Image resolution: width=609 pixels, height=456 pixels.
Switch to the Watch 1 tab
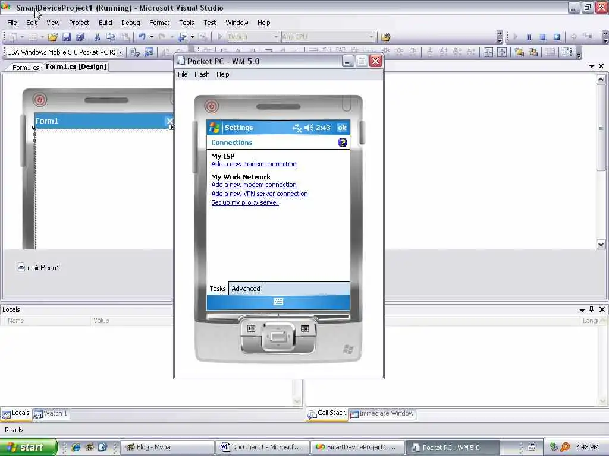pos(51,413)
